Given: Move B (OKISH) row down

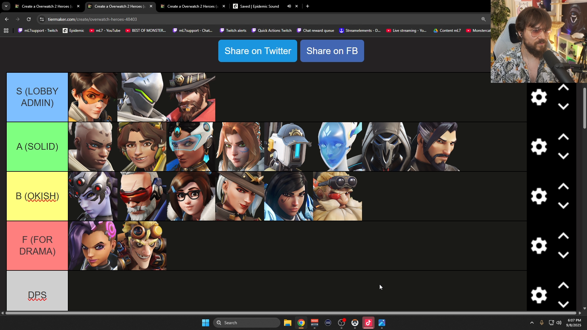Looking at the screenshot, I should [x=563, y=205].
